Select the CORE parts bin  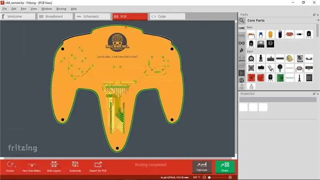[x=242, y=28]
